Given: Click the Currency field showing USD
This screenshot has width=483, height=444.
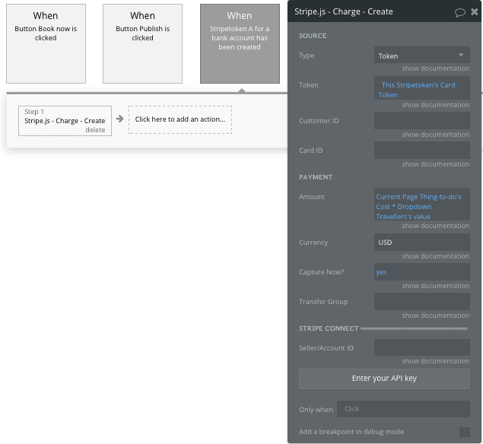Looking at the screenshot, I should click(421, 242).
